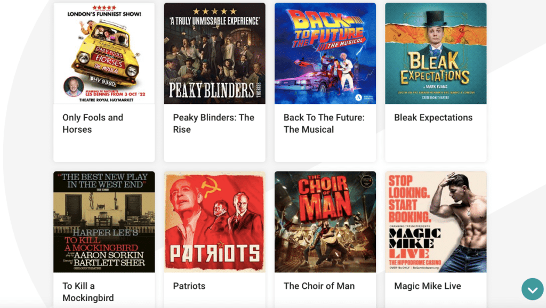
Task: Select the 'Bleak Expectations' title text
Action: click(433, 118)
